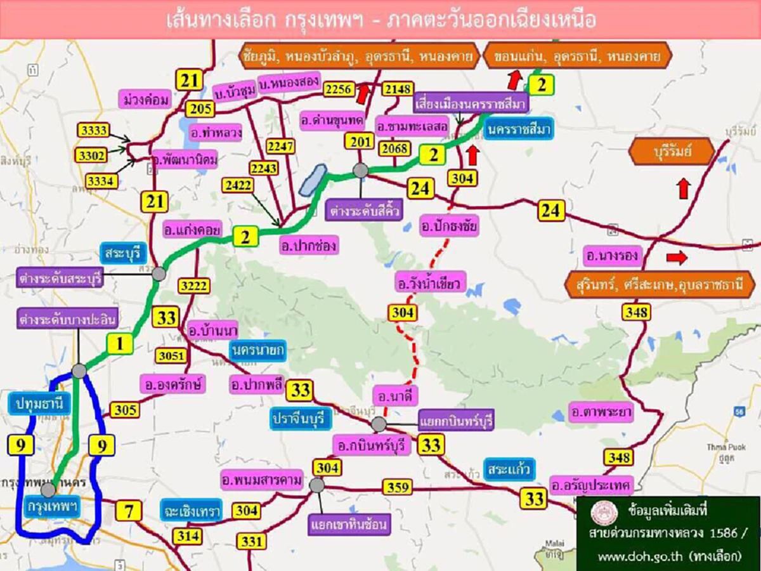Click the pink อ.วังน้ำเขียว district label
Image resolution: width=761 pixels, height=571 pixels.
point(431,283)
